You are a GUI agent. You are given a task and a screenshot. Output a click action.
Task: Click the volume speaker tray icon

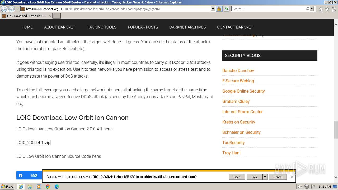click(300, 187)
